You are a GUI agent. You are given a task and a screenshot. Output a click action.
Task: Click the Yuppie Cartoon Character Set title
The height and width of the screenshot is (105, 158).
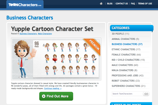[52, 29]
